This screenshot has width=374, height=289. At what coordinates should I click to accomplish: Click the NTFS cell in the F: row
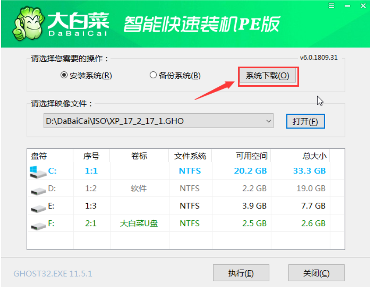189,223
